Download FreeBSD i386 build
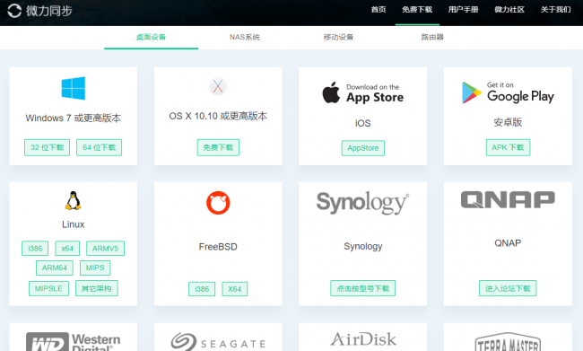 click(x=202, y=289)
